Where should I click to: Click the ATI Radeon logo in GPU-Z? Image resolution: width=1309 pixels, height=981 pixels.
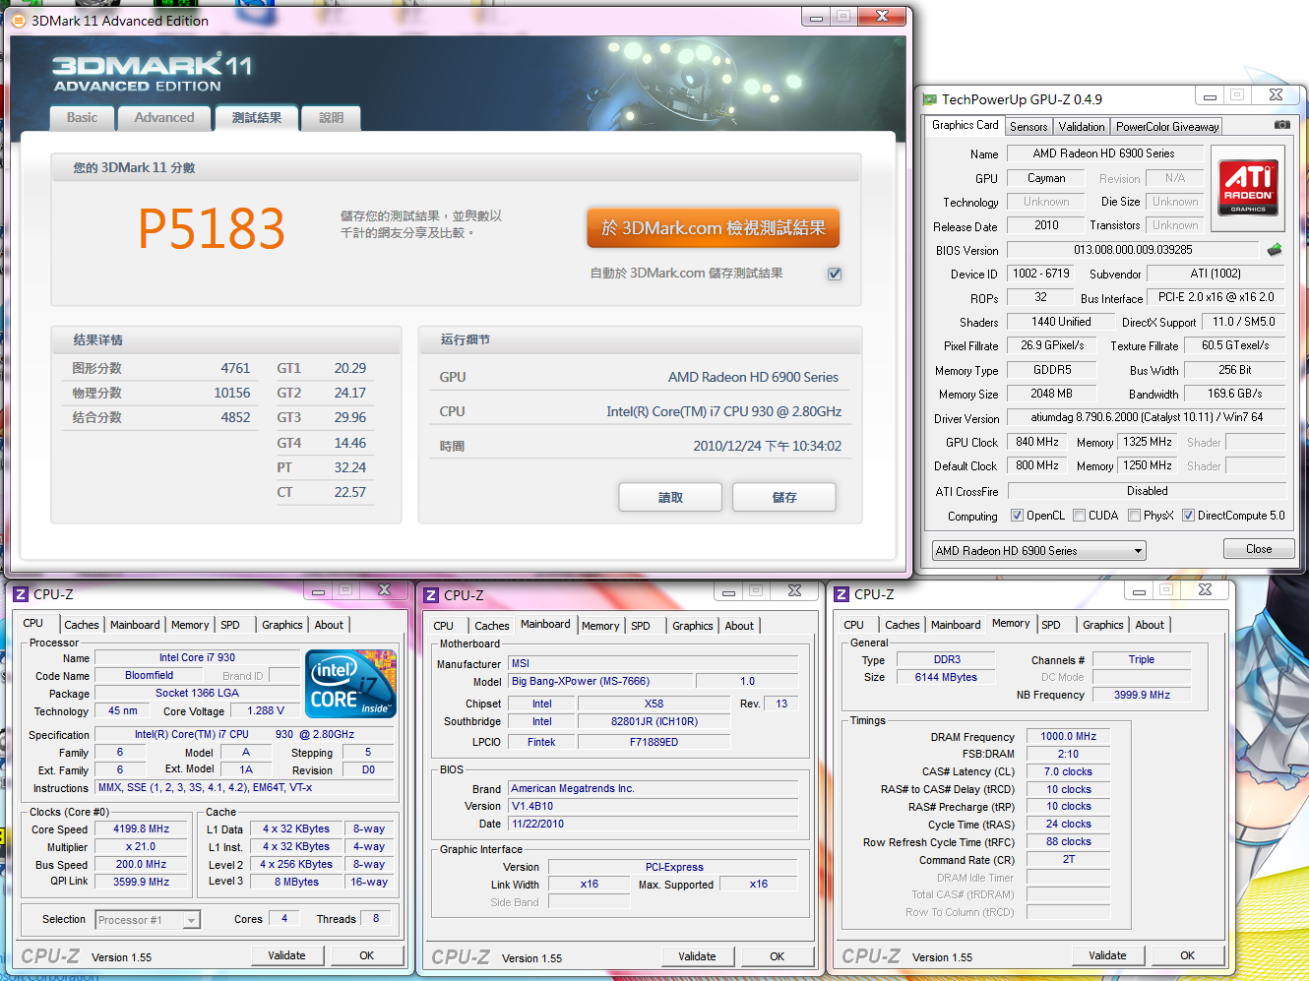click(x=1248, y=187)
